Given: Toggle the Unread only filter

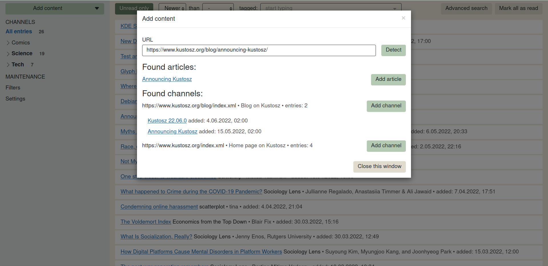Looking at the screenshot, I should [x=134, y=9].
